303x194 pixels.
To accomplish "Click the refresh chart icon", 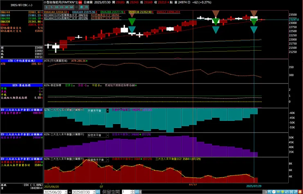I will (x=287, y=192).
